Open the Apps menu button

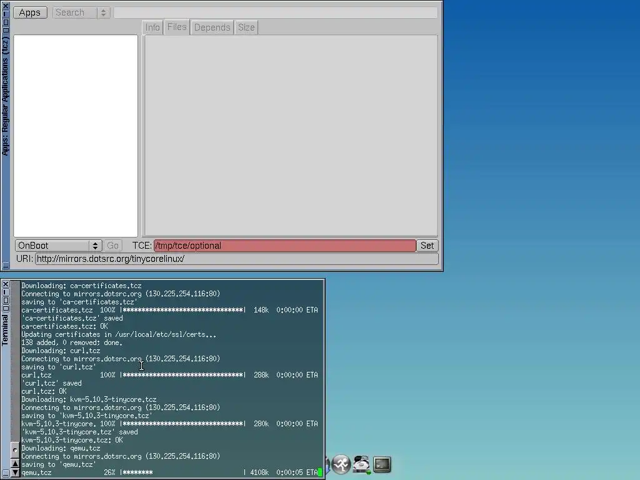[30, 12]
